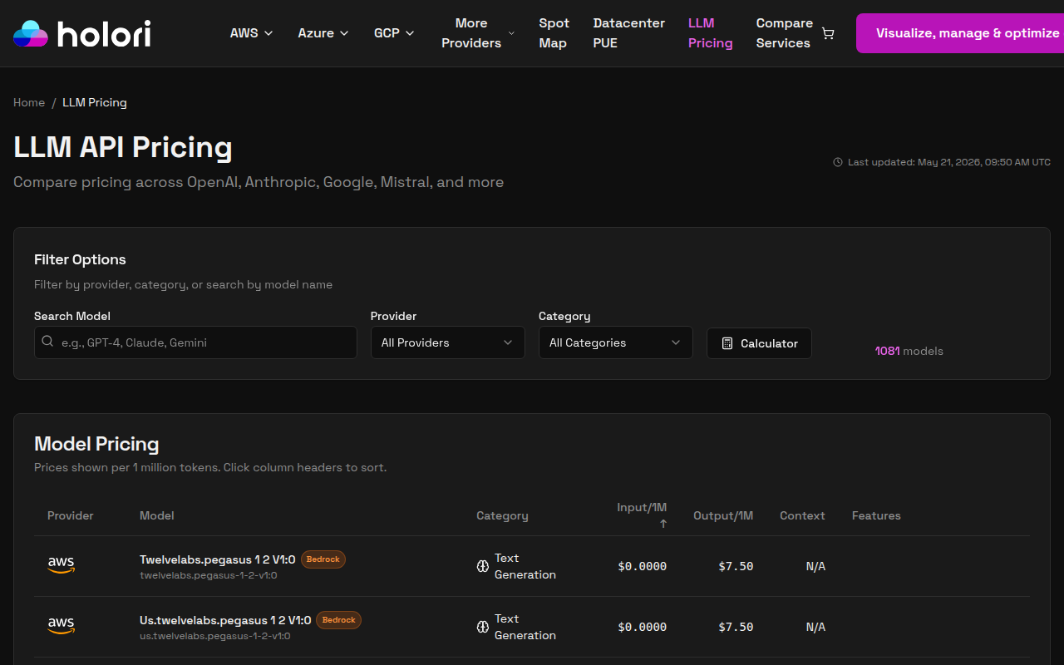This screenshot has width=1064, height=665.
Task: Click Visualize, manage & optimize button
Action: pos(960,33)
